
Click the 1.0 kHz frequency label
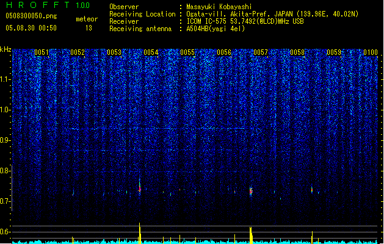(x=5, y=110)
